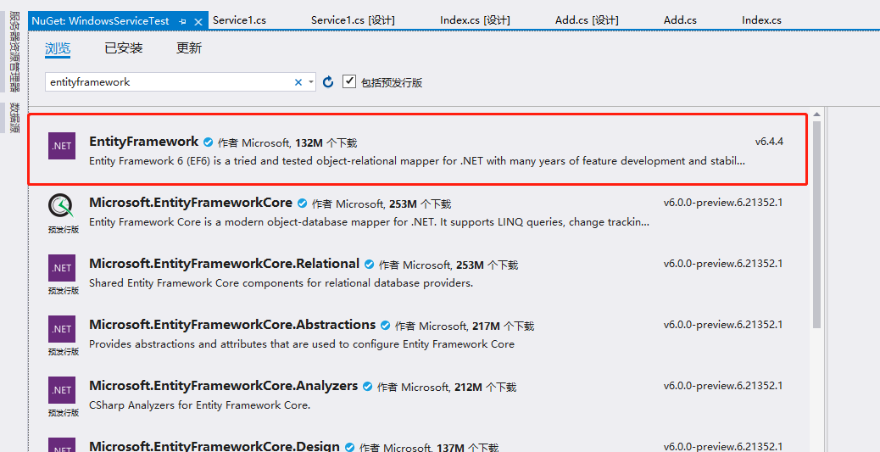Open the Service1.cs [设计] tab
This screenshot has width=880, height=452.
(x=353, y=20)
